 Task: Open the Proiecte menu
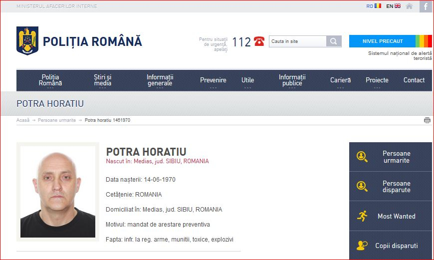coord(377,80)
